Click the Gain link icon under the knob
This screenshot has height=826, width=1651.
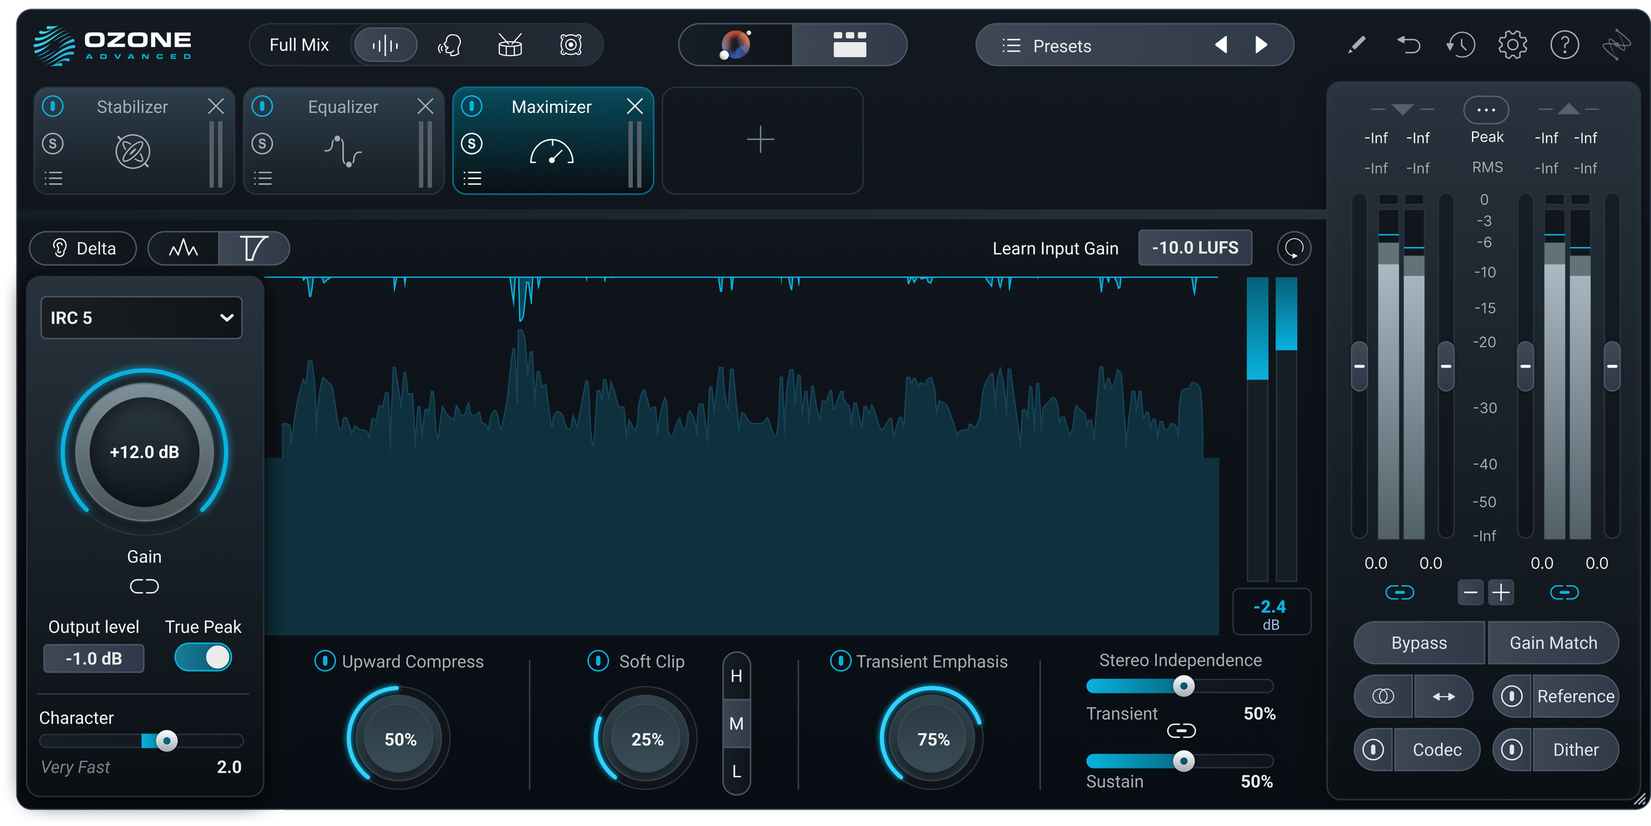[144, 586]
